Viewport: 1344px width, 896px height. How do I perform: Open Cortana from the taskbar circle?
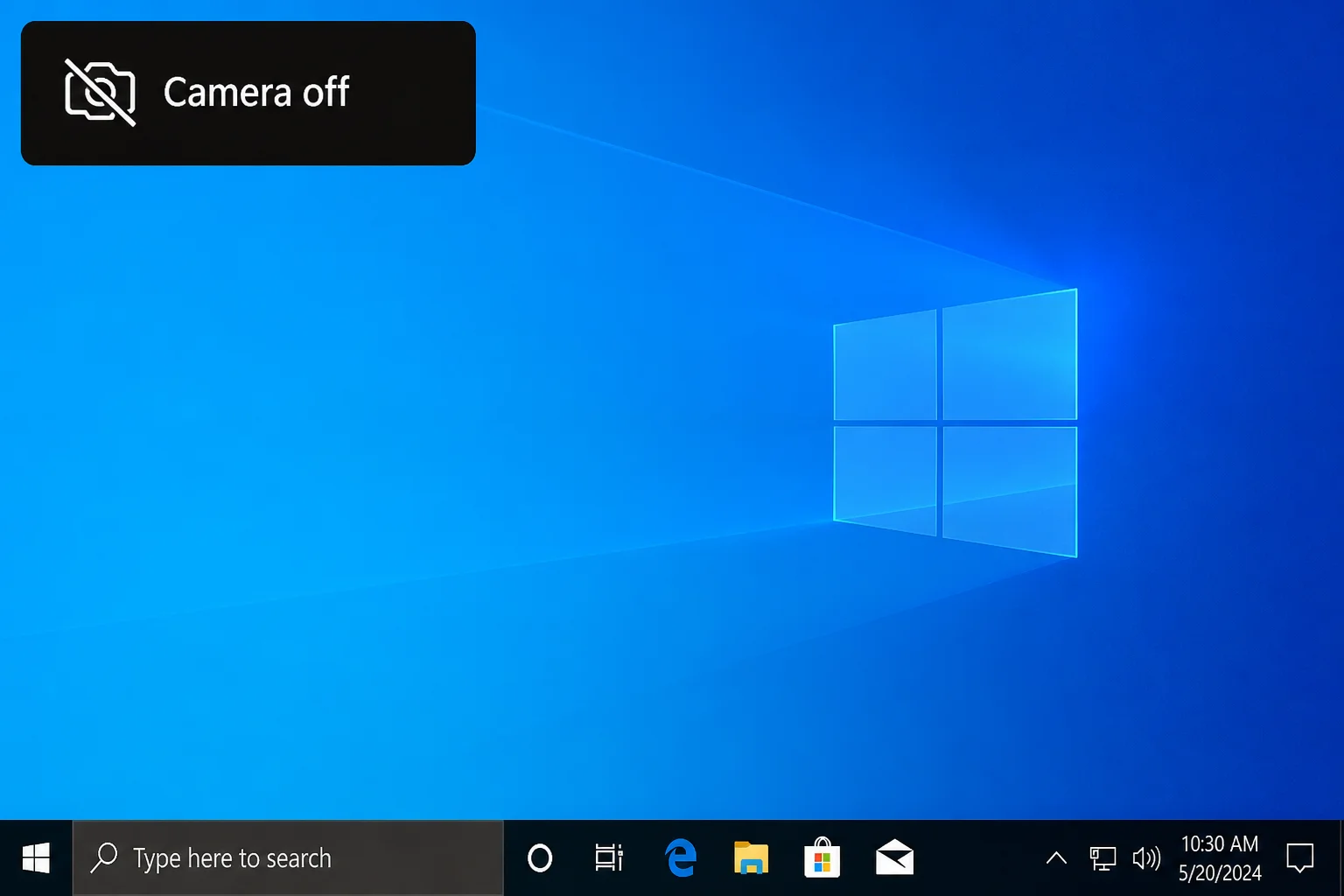540,858
